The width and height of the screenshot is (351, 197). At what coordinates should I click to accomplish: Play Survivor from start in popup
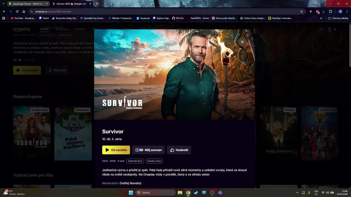click(x=116, y=150)
